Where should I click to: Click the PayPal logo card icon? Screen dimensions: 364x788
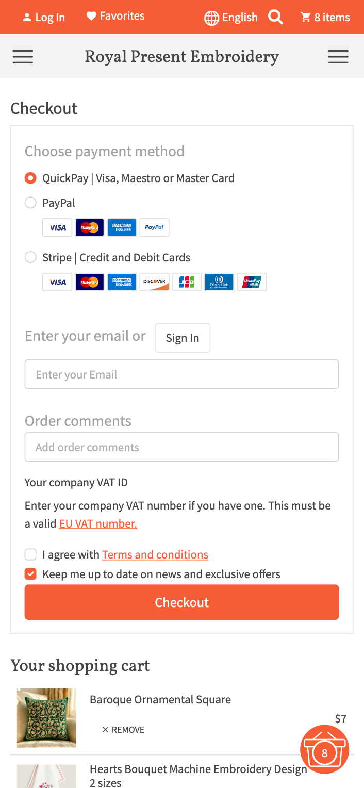click(154, 227)
